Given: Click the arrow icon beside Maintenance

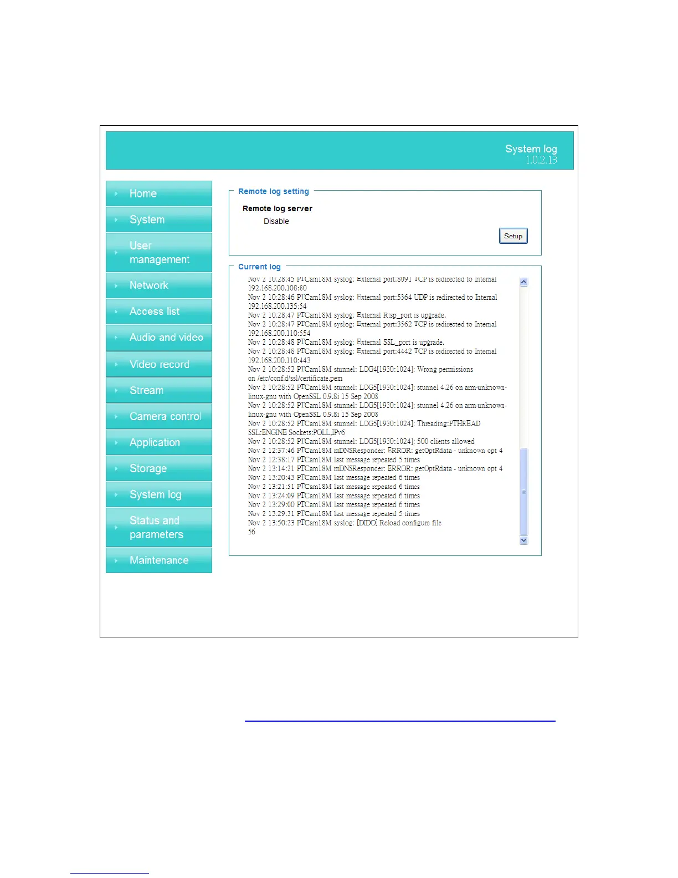Looking at the screenshot, I should click(116, 561).
